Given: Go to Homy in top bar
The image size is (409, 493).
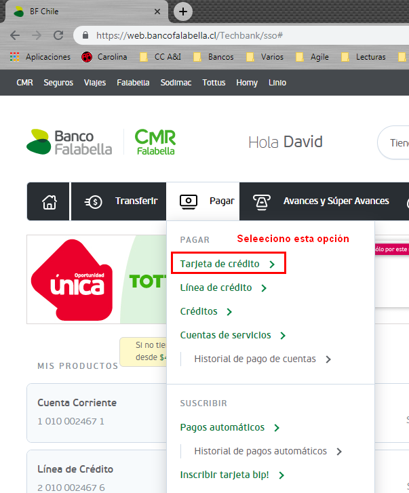Looking at the screenshot, I should pyautogui.click(x=247, y=83).
